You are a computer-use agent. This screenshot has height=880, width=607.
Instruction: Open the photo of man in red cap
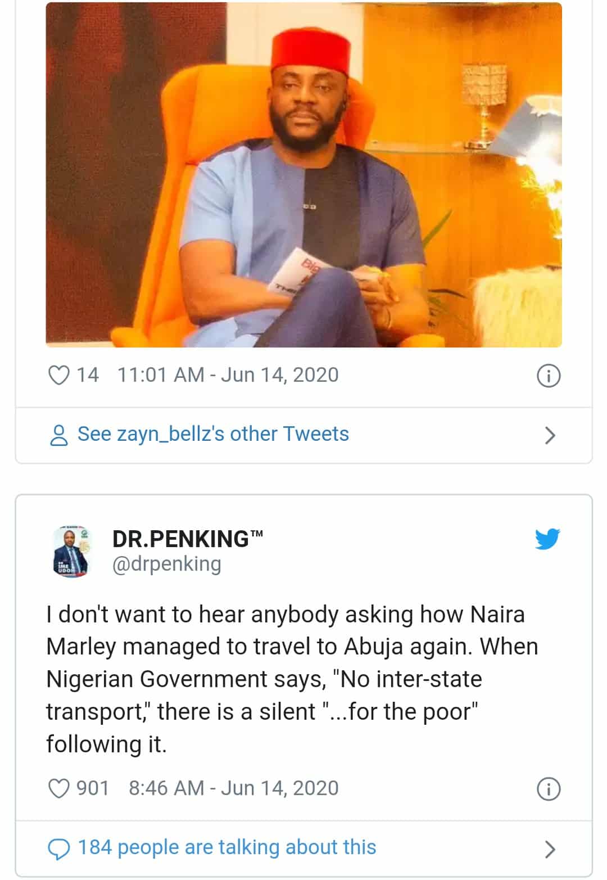303,174
